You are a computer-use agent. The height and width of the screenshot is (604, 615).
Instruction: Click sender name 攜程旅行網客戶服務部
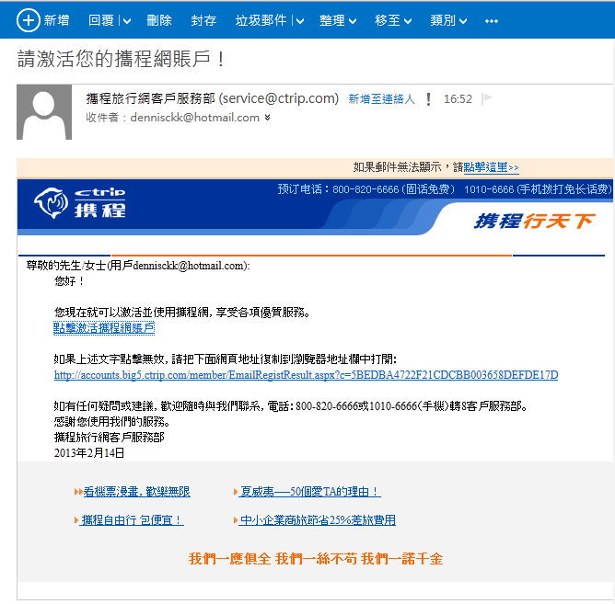click(x=151, y=98)
